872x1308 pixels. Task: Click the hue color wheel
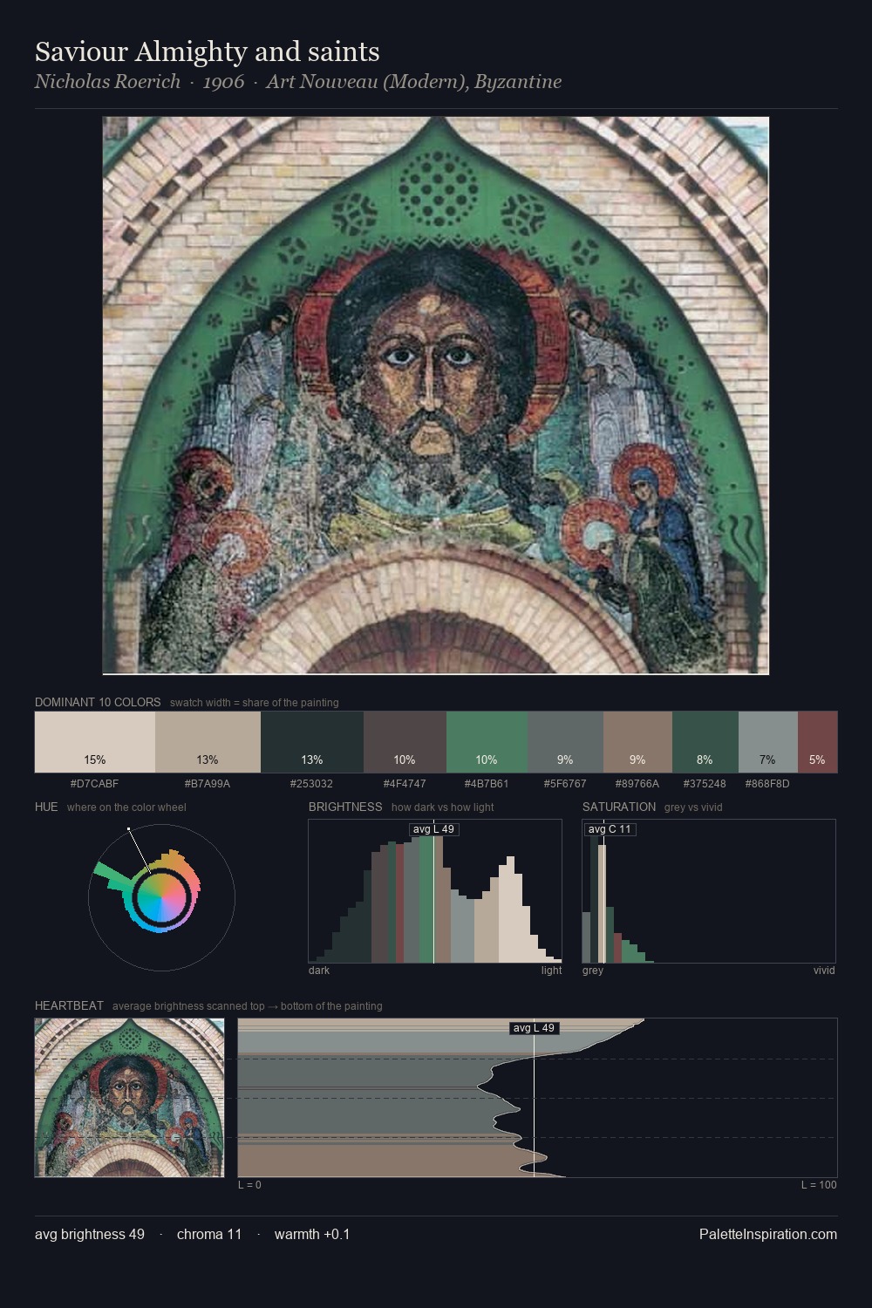pos(161,897)
